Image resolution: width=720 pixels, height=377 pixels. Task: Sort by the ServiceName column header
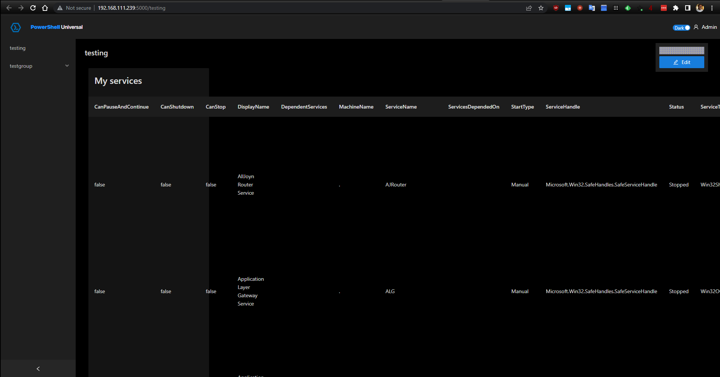click(401, 107)
